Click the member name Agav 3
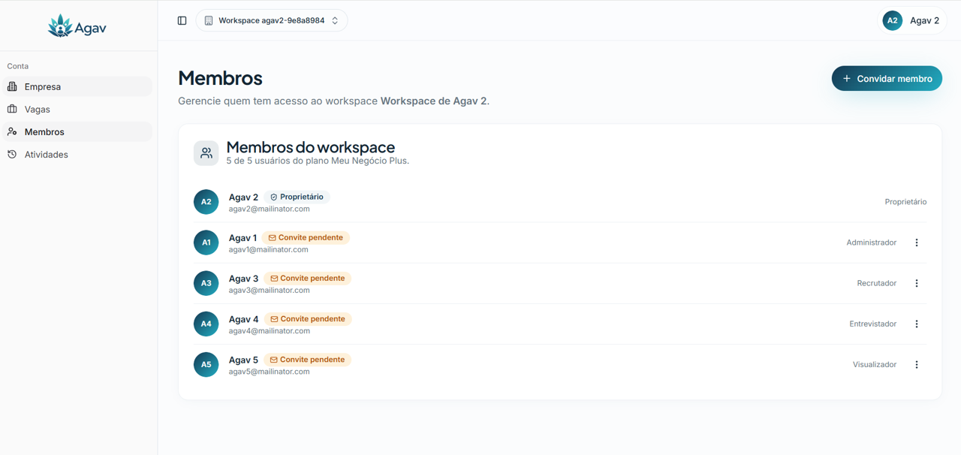The height and width of the screenshot is (455, 961). [x=243, y=278]
